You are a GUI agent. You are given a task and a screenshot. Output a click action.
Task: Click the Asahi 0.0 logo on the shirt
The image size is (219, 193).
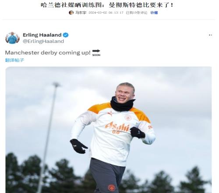117,127
